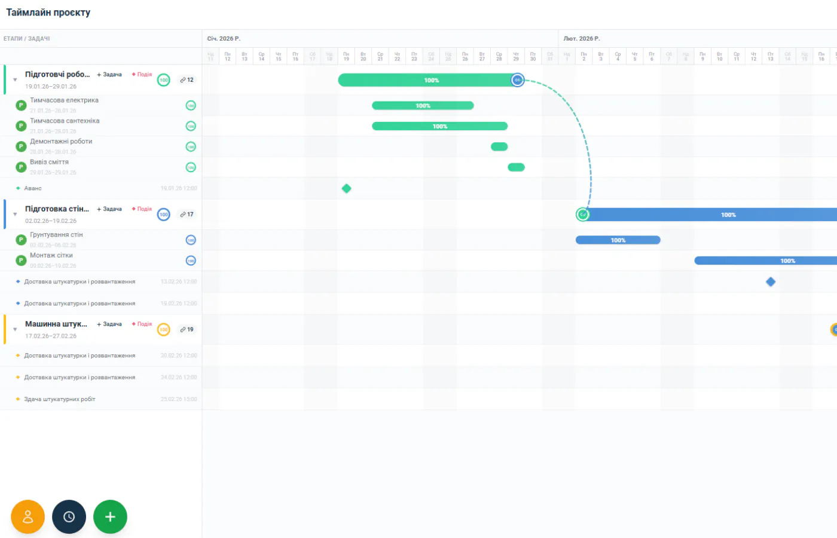Click green P avatar beside Тимчасова електрика

tap(21, 105)
